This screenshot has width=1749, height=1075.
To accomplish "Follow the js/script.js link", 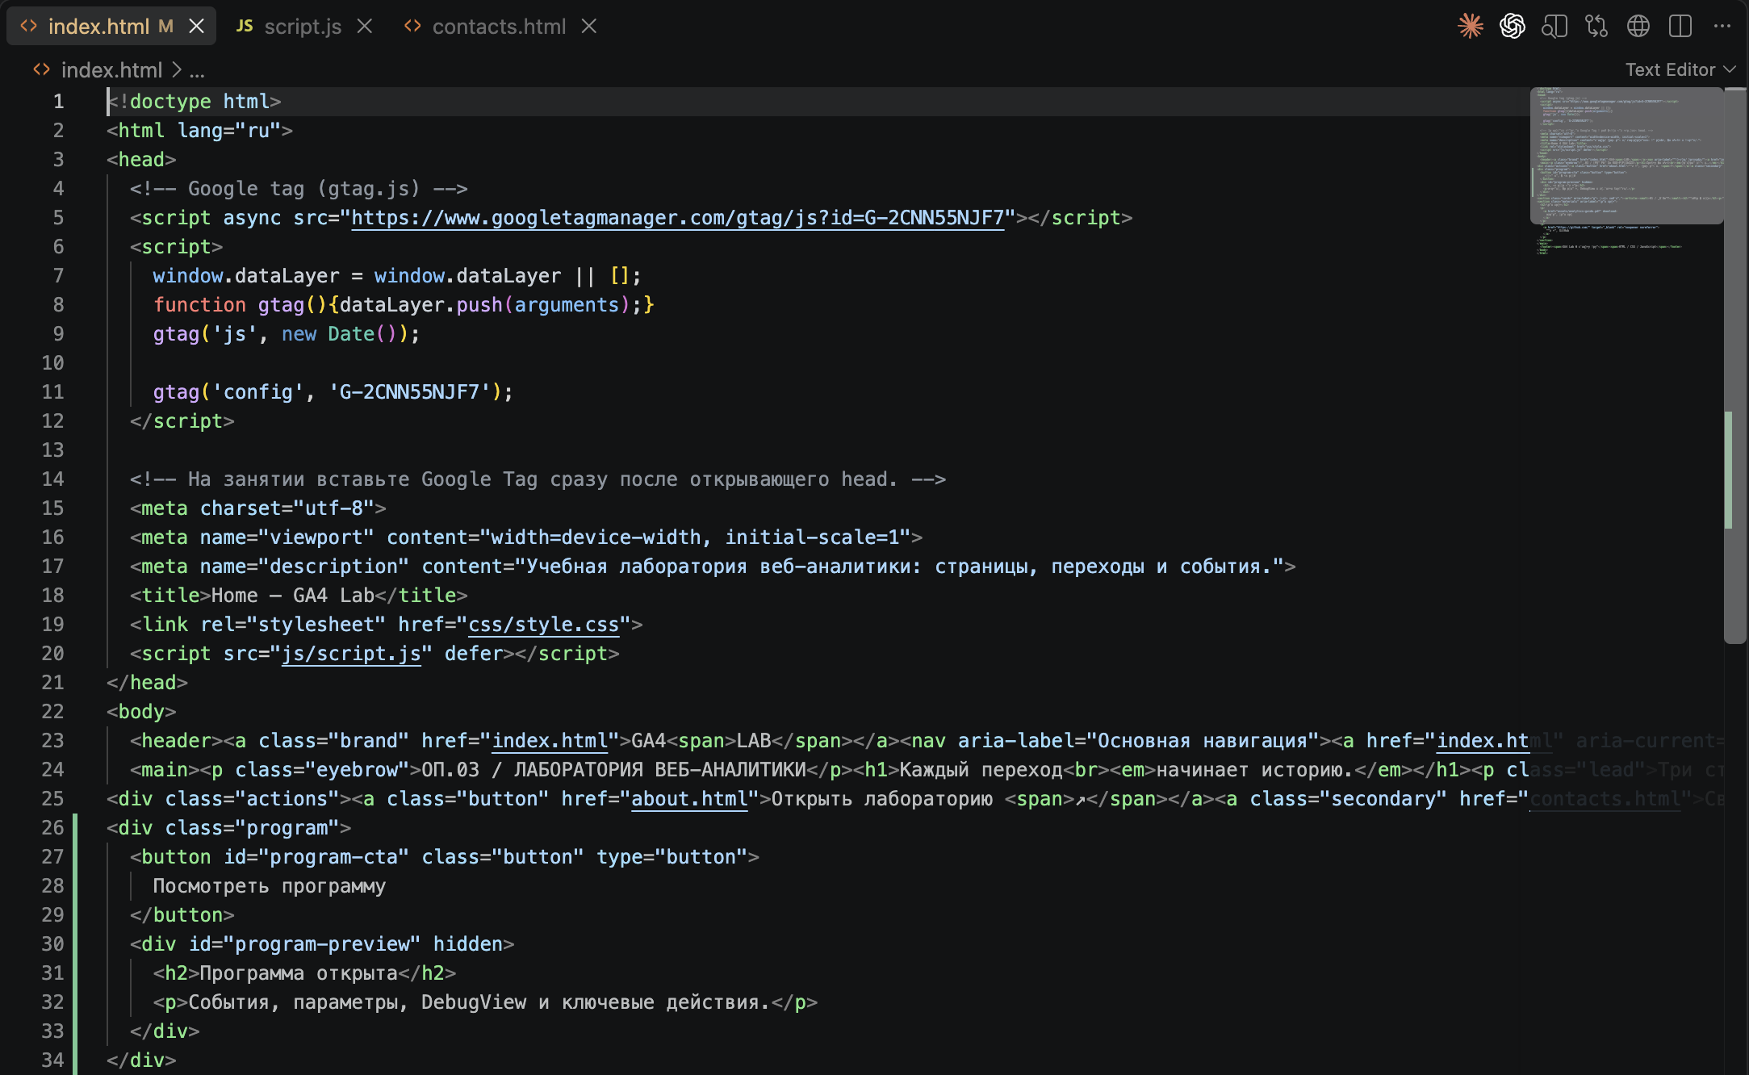I will (x=351, y=654).
